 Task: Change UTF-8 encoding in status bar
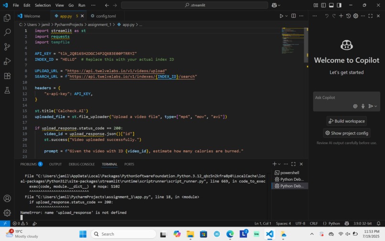[300, 223]
